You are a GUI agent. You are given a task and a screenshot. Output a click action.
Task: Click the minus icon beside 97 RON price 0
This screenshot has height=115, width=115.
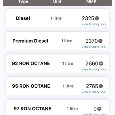click(99, 109)
